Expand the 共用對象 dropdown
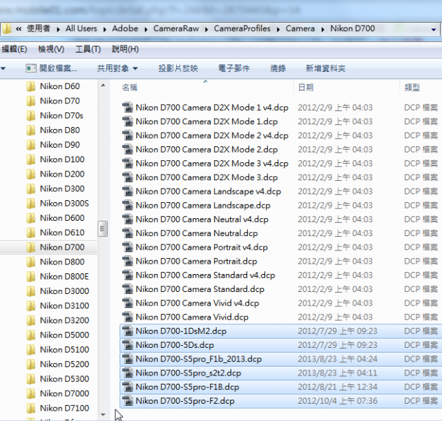The image size is (442, 421). (x=117, y=68)
